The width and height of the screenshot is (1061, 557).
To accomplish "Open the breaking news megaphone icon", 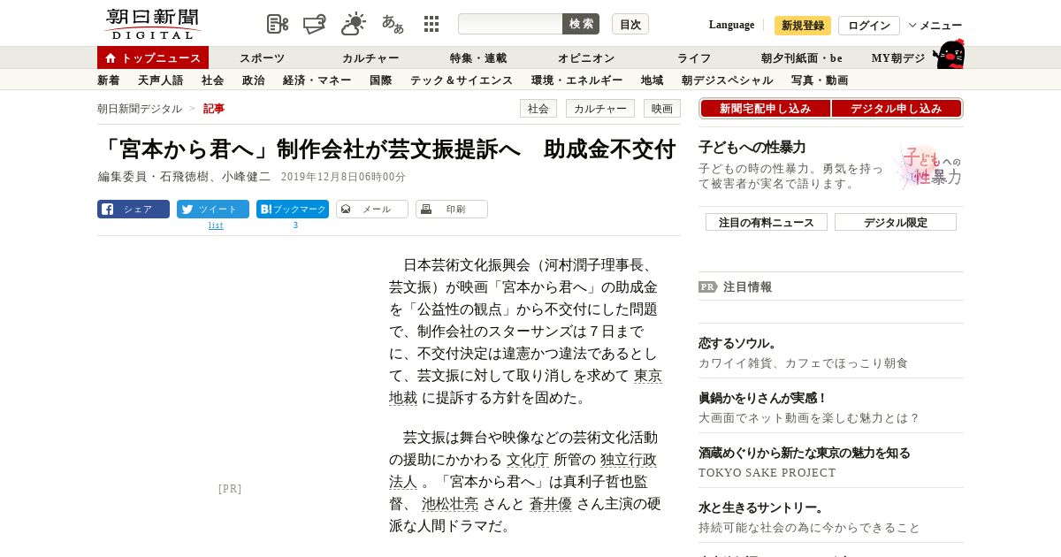I will 315,24.
